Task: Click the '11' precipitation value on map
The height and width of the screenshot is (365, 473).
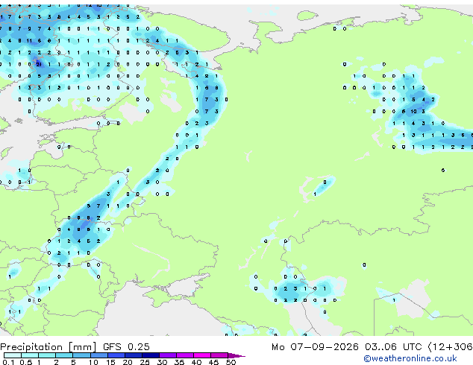Action: [x=29, y=40]
